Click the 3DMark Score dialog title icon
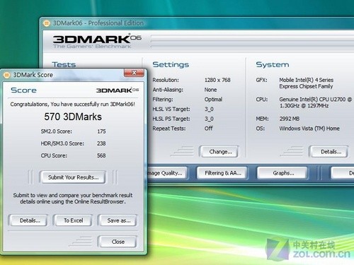 pyautogui.click(x=6, y=75)
